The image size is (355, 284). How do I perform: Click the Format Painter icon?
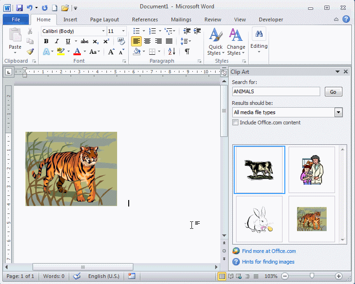point(30,52)
